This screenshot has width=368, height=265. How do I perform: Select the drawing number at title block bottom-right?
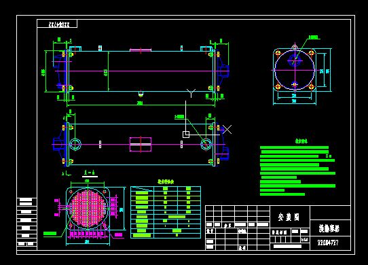pyautogui.click(x=328, y=243)
